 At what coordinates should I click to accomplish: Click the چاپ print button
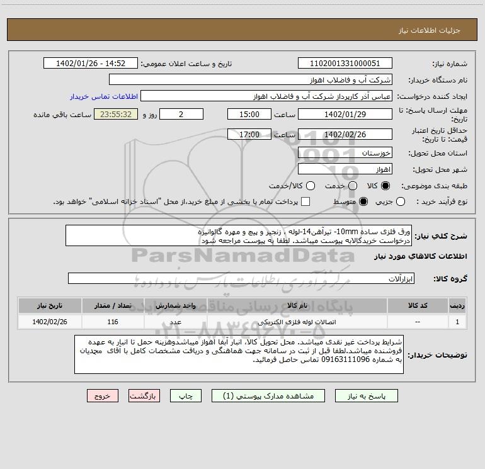186,396
